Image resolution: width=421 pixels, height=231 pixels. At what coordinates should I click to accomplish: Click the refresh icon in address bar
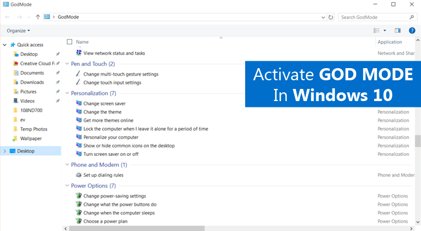click(330, 17)
